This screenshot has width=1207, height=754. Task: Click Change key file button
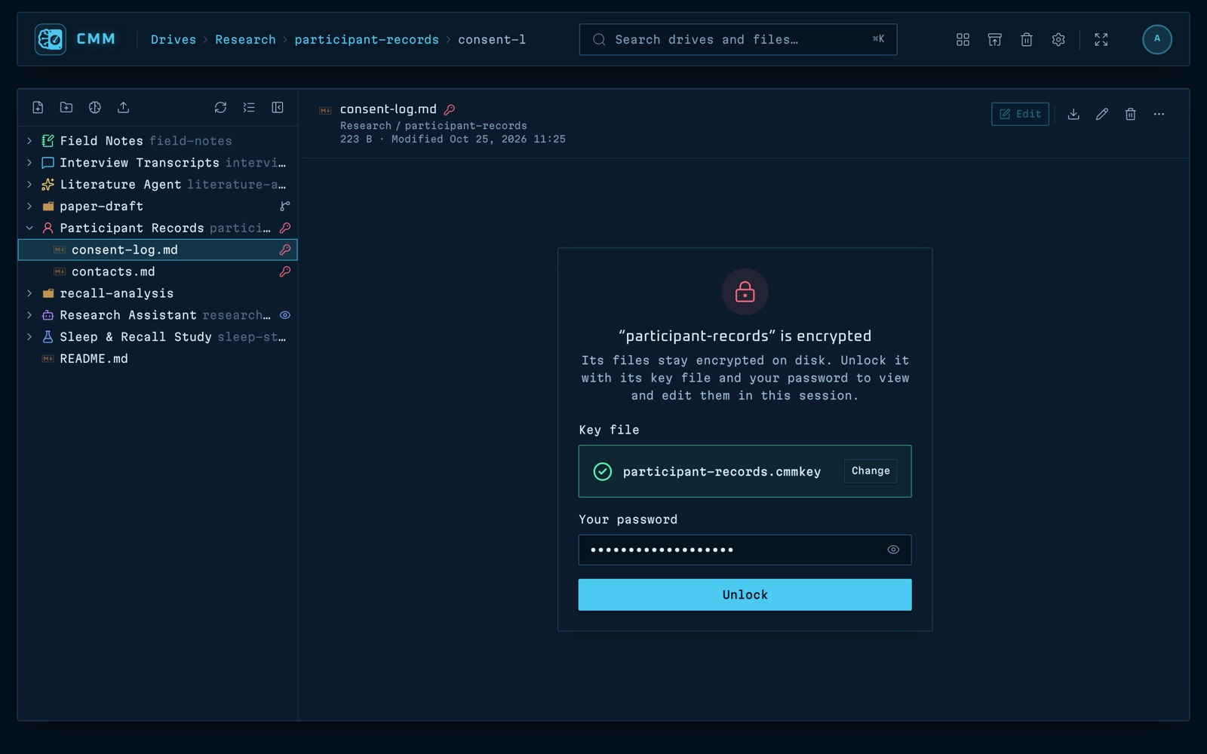tap(871, 471)
